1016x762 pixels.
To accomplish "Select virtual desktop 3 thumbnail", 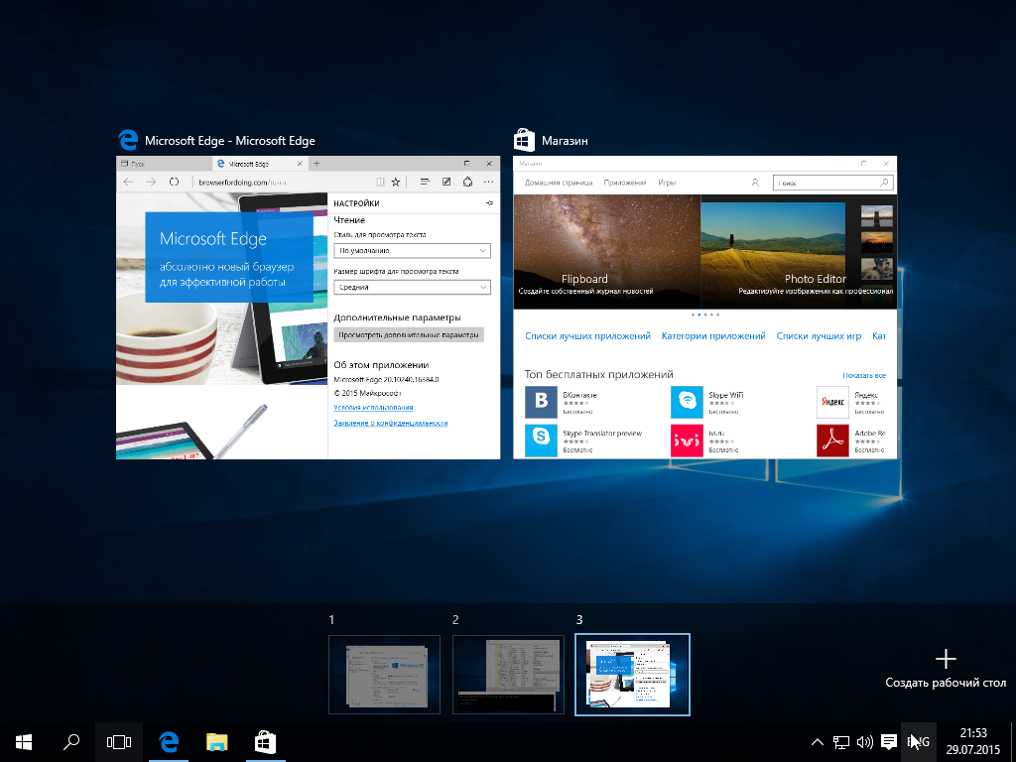I will click(632, 675).
